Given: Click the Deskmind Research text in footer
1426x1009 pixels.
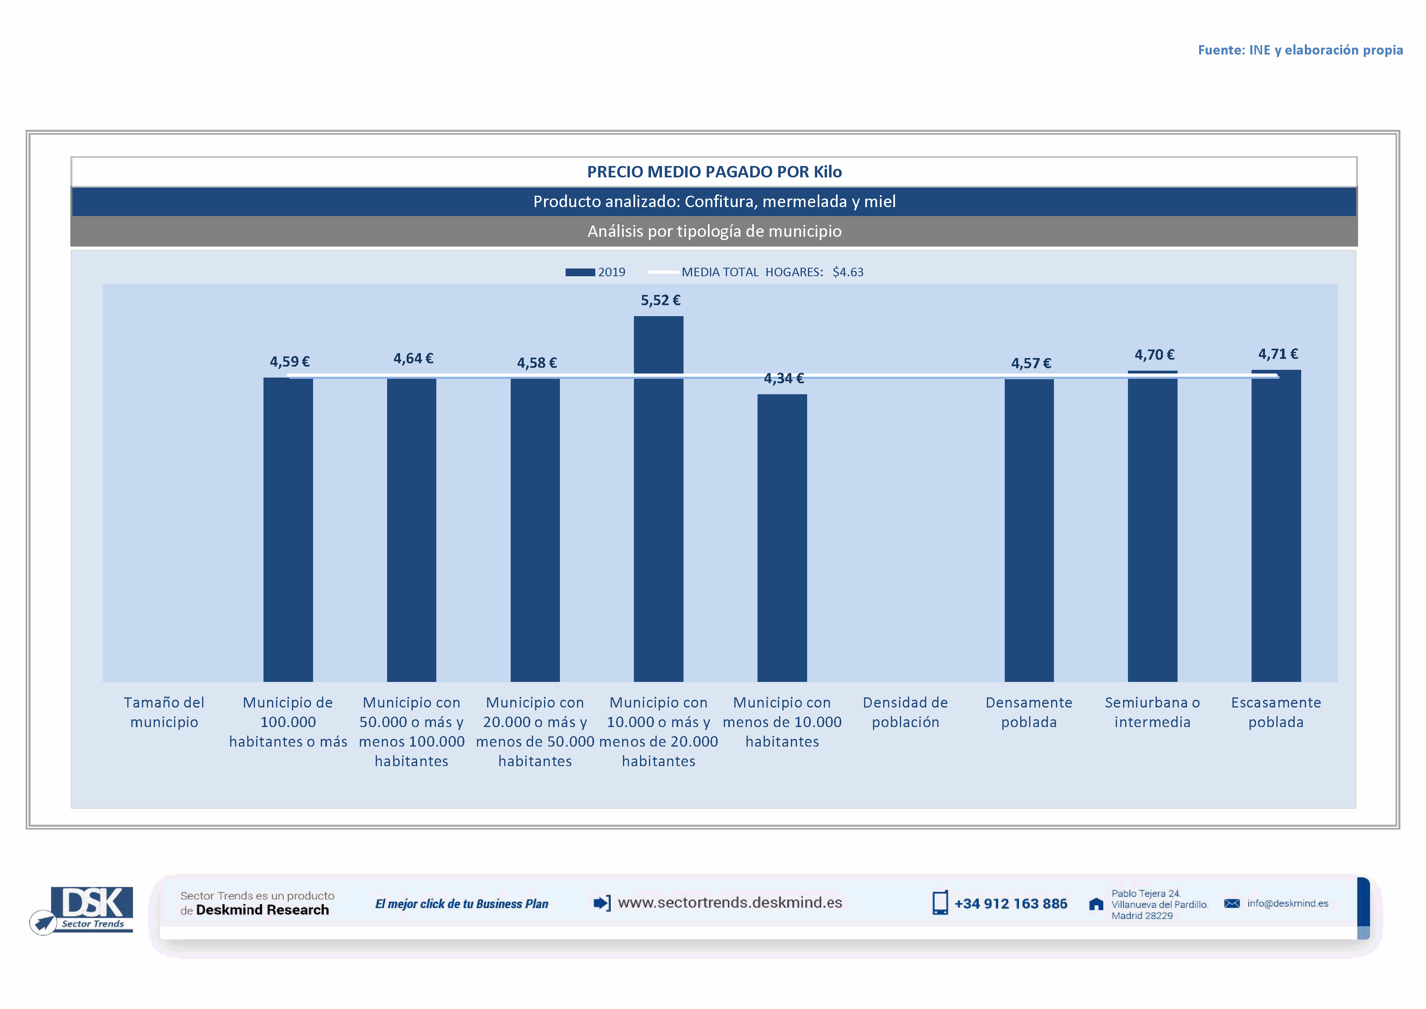Looking at the screenshot, I should coord(262,910).
